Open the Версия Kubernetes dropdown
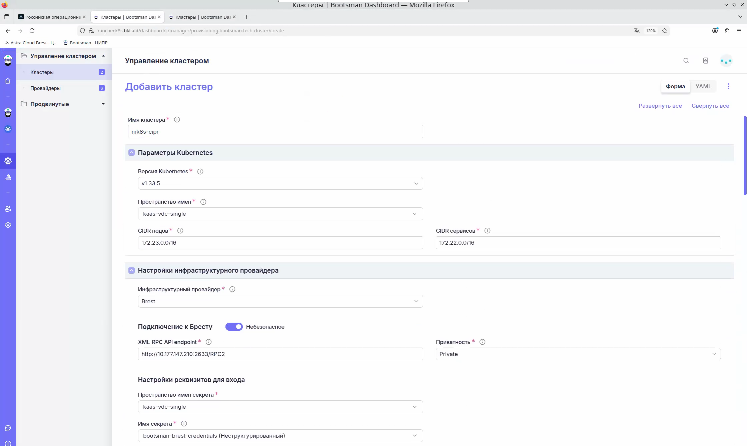This screenshot has height=446, width=747. click(280, 183)
